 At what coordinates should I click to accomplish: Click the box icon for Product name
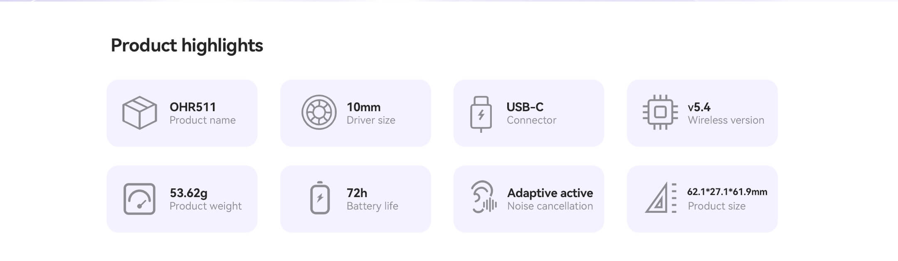pyautogui.click(x=139, y=113)
